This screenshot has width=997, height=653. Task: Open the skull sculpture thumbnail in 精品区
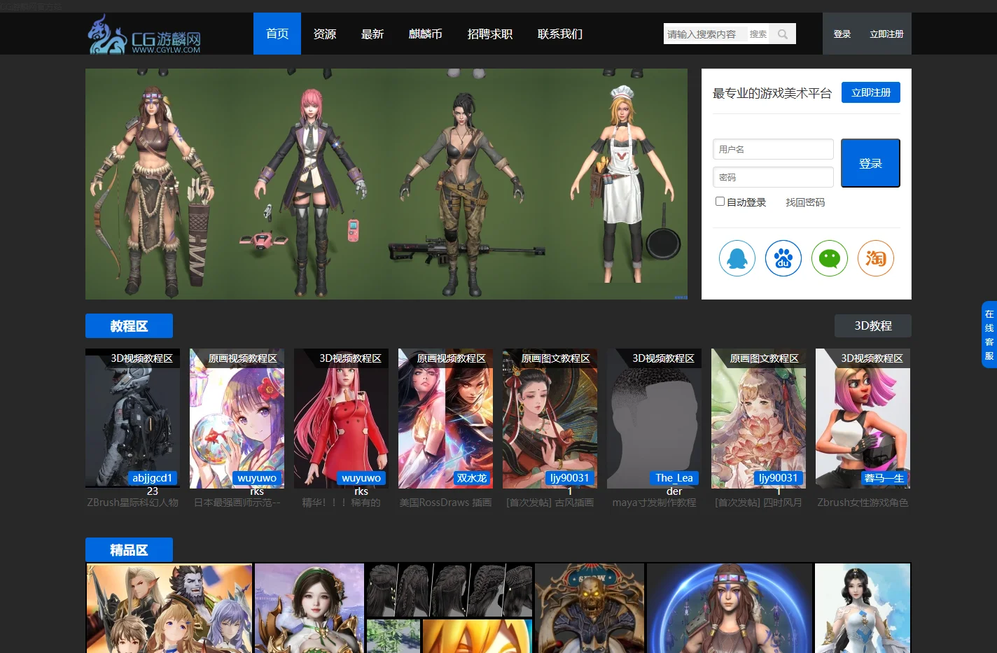(x=590, y=608)
